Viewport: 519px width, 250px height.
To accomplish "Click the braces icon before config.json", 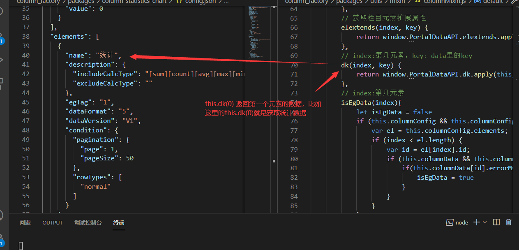I will (180, 2).
